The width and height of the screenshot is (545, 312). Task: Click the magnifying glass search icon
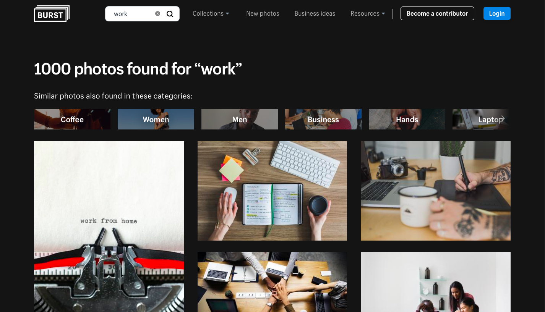click(170, 14)
